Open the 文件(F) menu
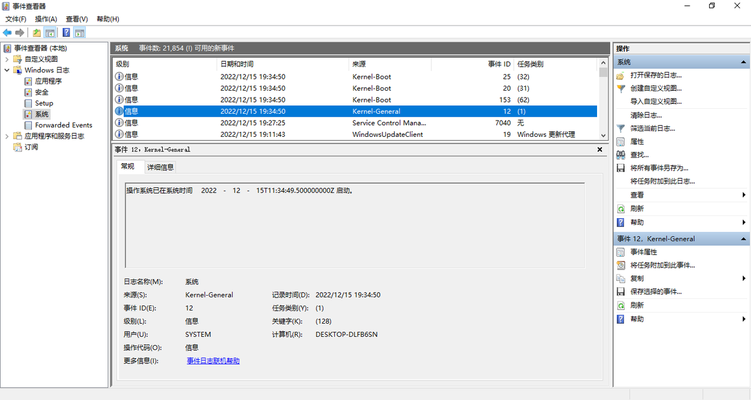 click(x=16, y=19)
